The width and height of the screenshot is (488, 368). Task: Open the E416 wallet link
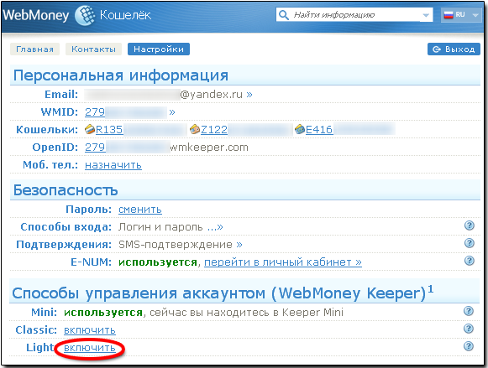tap(319, 129)
